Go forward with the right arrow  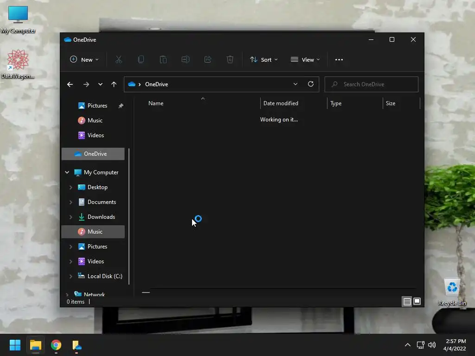(86, 84)
